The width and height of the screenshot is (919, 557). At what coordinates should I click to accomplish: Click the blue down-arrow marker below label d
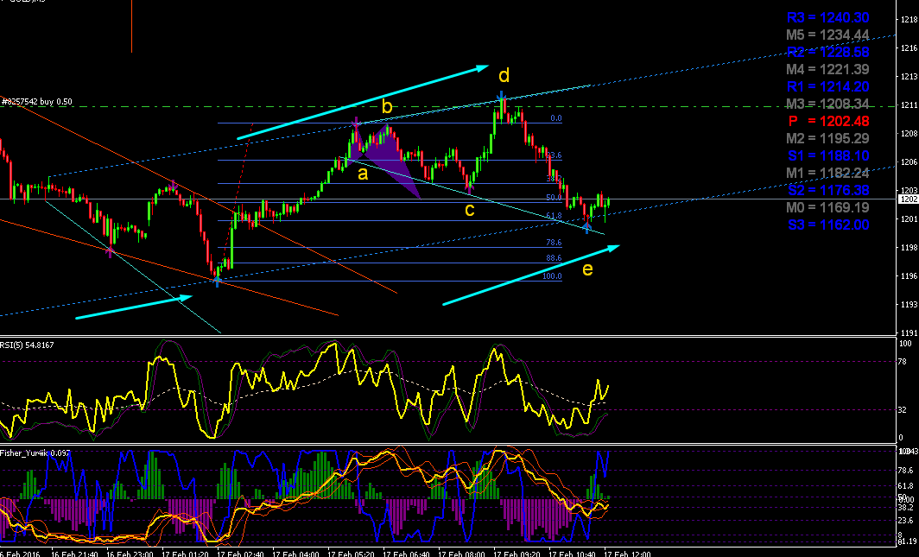[502, 97]
